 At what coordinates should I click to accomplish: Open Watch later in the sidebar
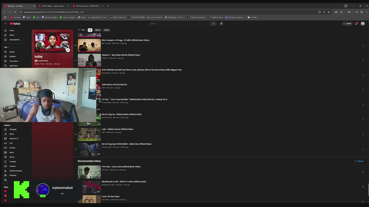tap(14, 66)
